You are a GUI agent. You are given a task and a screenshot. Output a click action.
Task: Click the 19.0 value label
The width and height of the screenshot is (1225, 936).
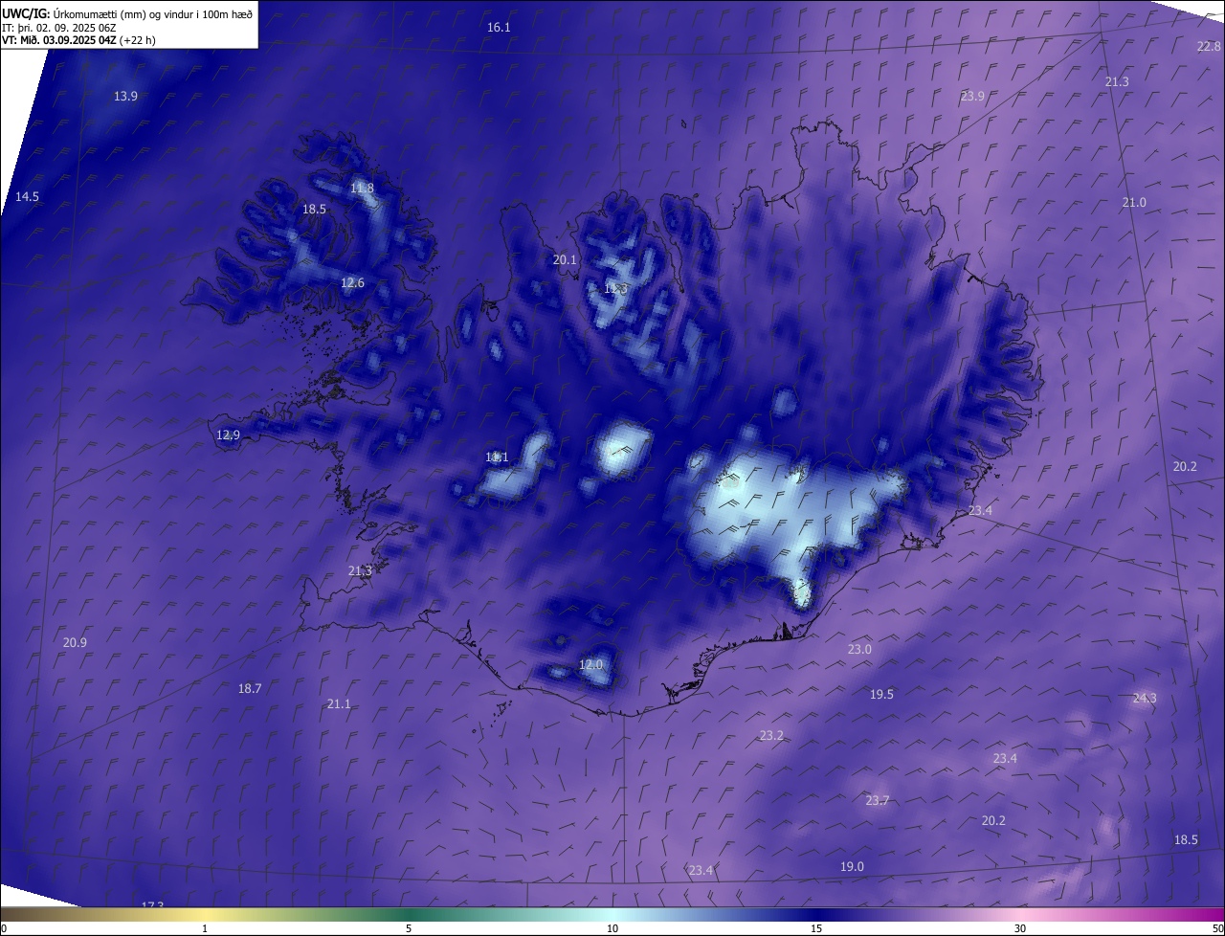[852, 866]
